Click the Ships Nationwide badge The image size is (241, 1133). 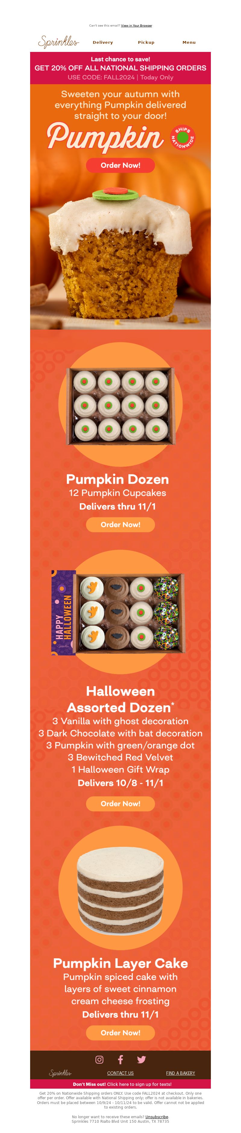pos(183,137)
